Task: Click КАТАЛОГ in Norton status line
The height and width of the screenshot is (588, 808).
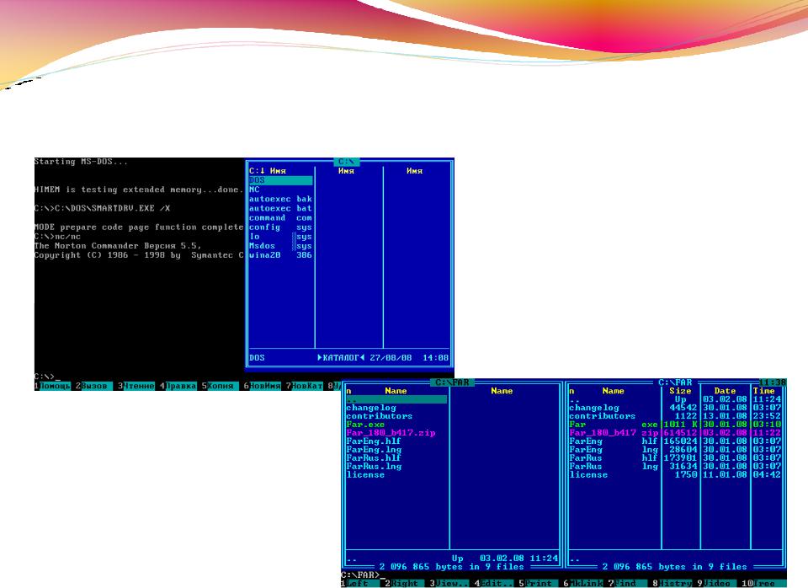Action: [x=341, y=357]
